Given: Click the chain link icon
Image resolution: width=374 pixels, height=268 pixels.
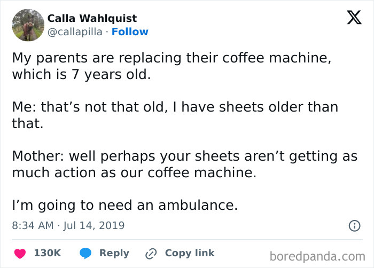Looking at the screenshot, I should click(151, 253).
